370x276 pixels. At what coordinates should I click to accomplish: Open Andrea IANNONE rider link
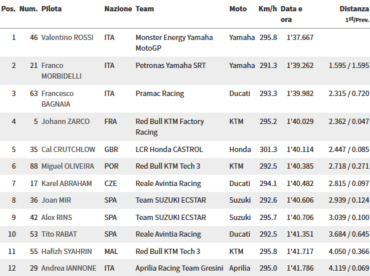pos(69,268)
